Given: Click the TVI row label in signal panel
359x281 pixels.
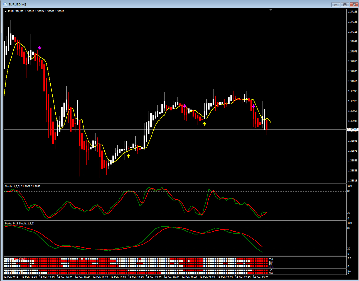Looking at the screenshot, I should pos(271,260).
